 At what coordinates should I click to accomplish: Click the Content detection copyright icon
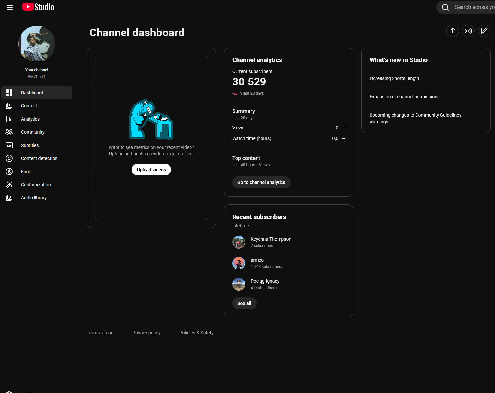9,158
